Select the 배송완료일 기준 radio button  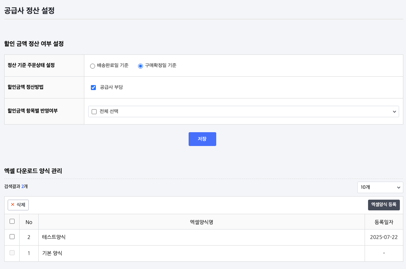click(x=92, y=66)
